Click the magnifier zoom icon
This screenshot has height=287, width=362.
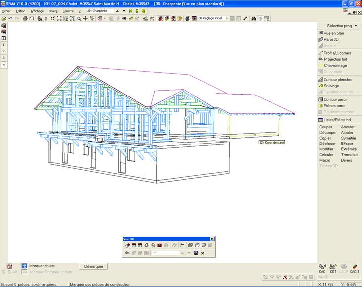coord(79,18)
